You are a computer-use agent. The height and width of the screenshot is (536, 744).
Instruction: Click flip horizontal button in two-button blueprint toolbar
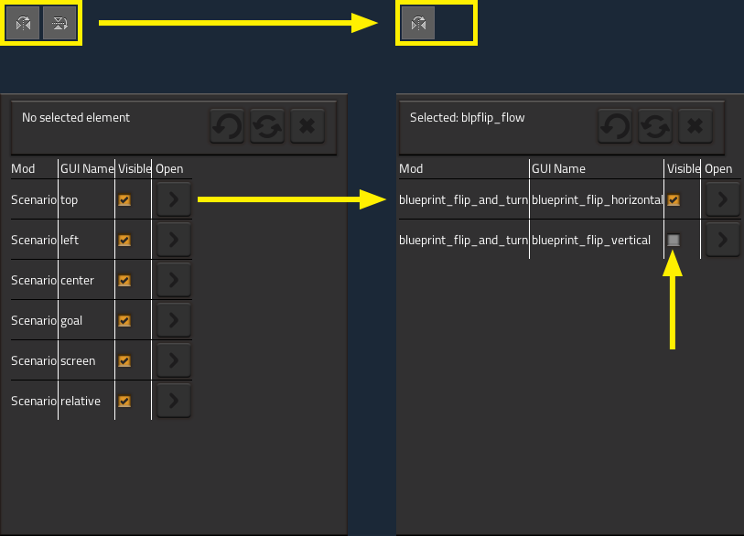pos(24,25)
